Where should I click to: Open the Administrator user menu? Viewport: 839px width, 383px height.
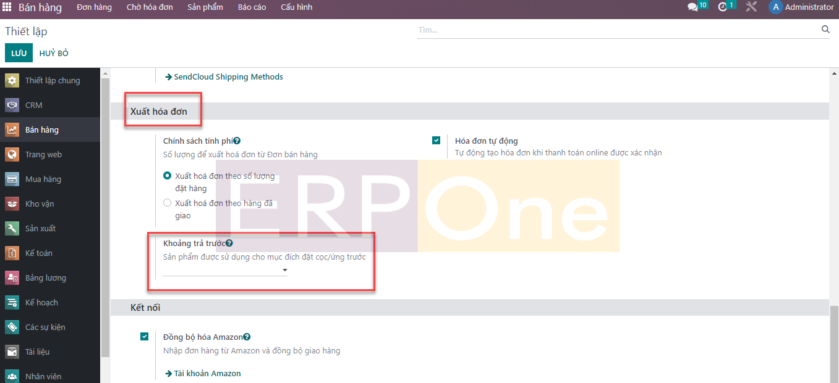[801, 7]
